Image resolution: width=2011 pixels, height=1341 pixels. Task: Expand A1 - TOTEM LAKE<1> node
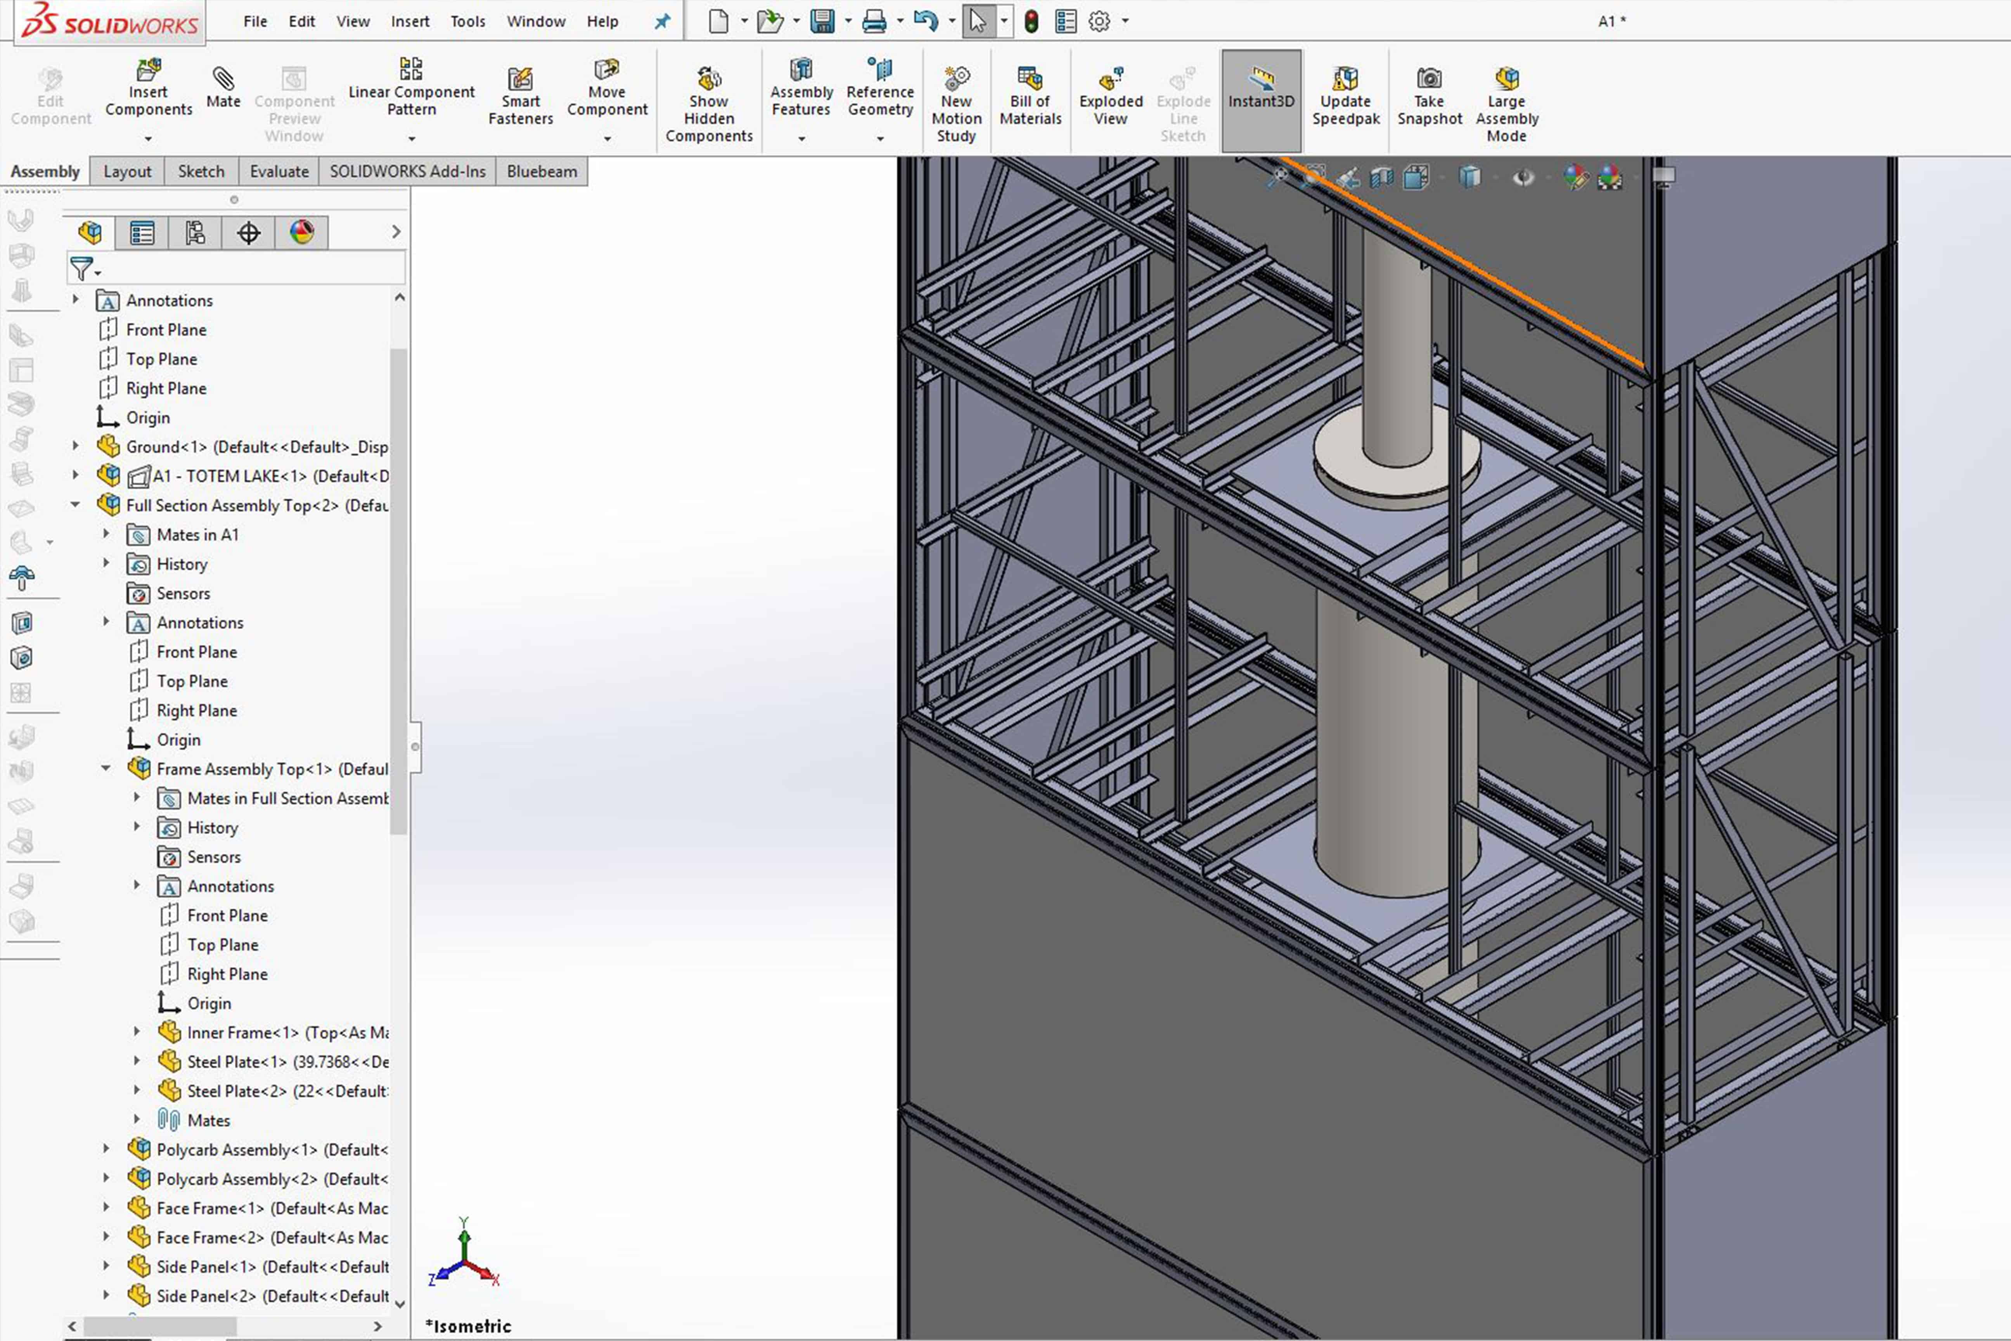(76, 475)
